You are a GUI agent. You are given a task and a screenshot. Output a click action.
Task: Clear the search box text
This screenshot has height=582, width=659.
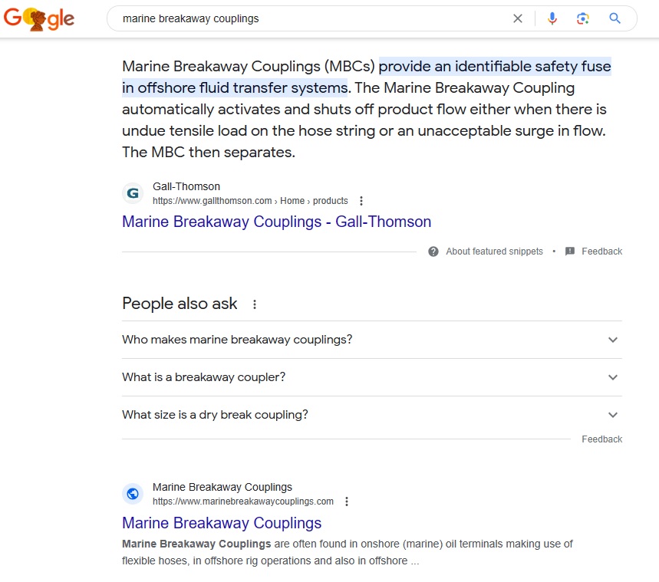[518, 18]
